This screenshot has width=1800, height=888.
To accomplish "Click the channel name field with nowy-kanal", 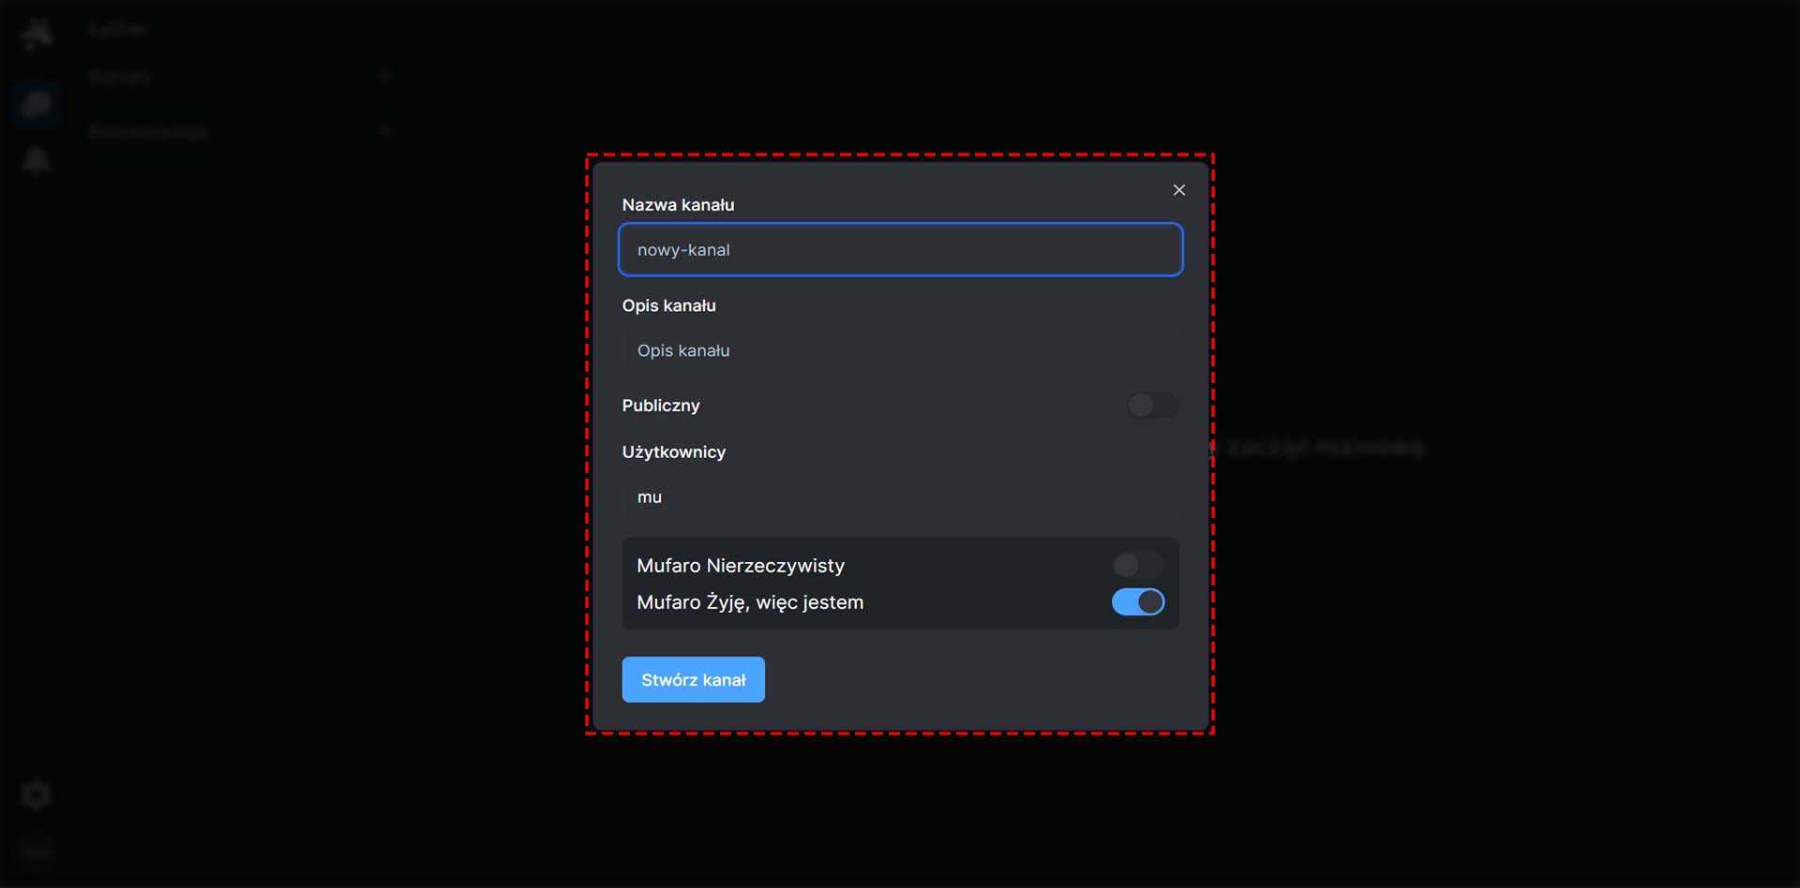I will pos(900,250).
